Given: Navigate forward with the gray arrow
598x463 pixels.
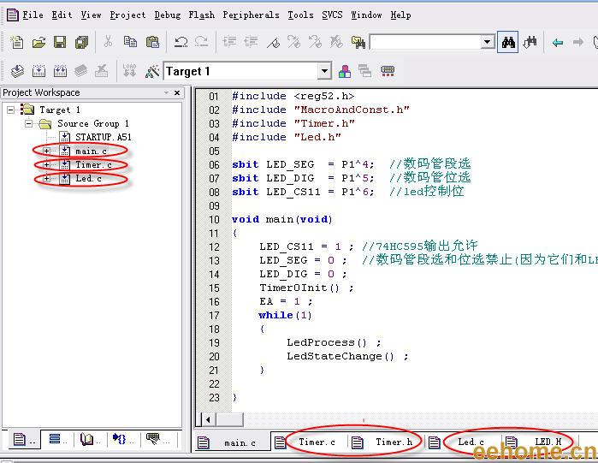Looking at the screenshot, I should click(578, 42).
